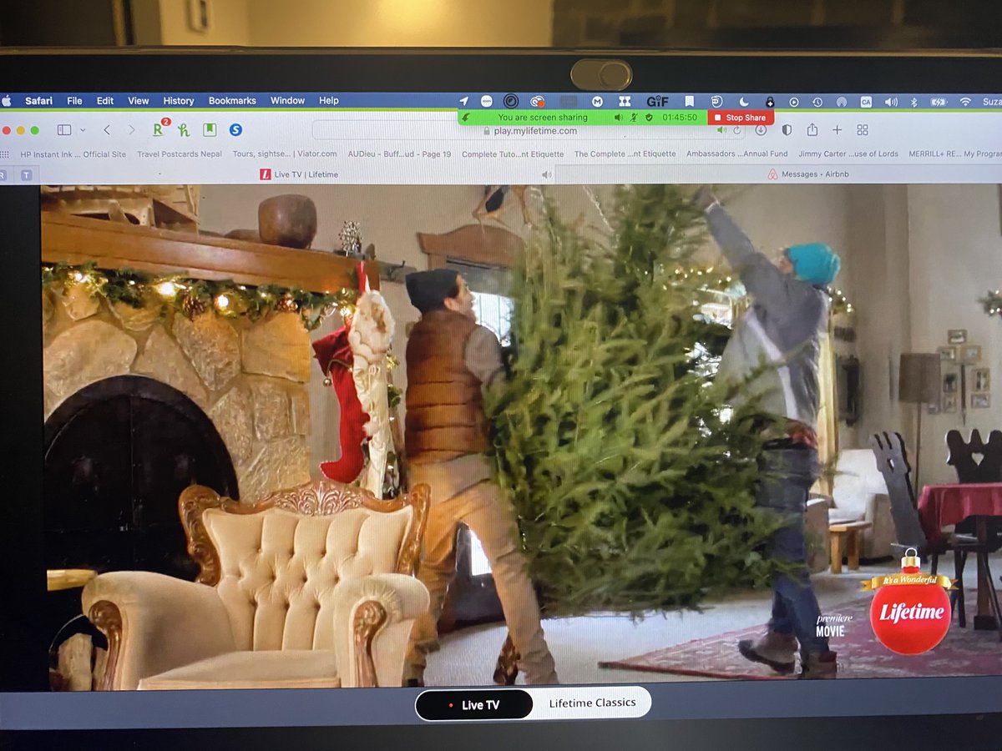Mute audio from the address bar speaker
The image size is (1002, 751).
721,130
